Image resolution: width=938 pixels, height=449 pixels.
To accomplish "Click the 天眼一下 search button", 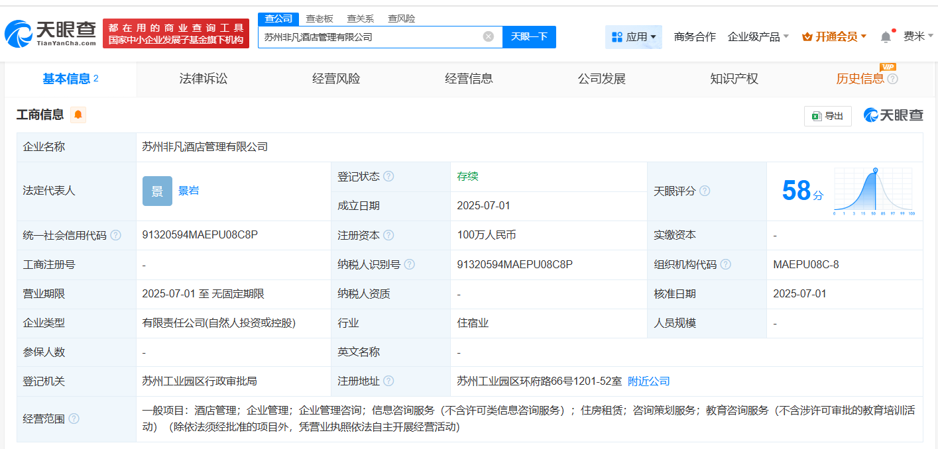I will pyautogui.click(x=529, y=36).
